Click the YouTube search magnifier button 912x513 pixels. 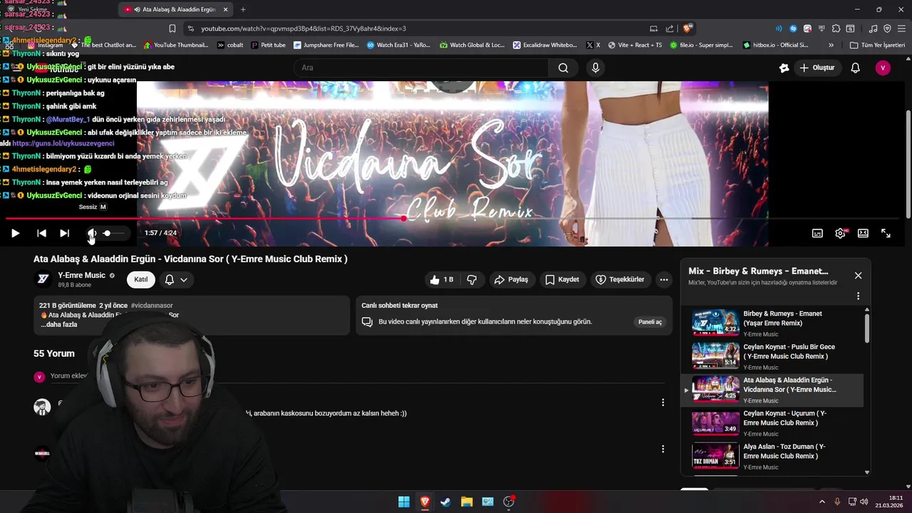(x=564, y=68)
